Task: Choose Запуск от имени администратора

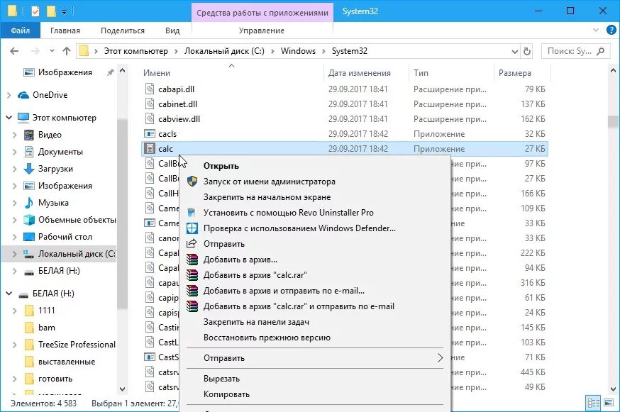Action: tap(270, 182)
